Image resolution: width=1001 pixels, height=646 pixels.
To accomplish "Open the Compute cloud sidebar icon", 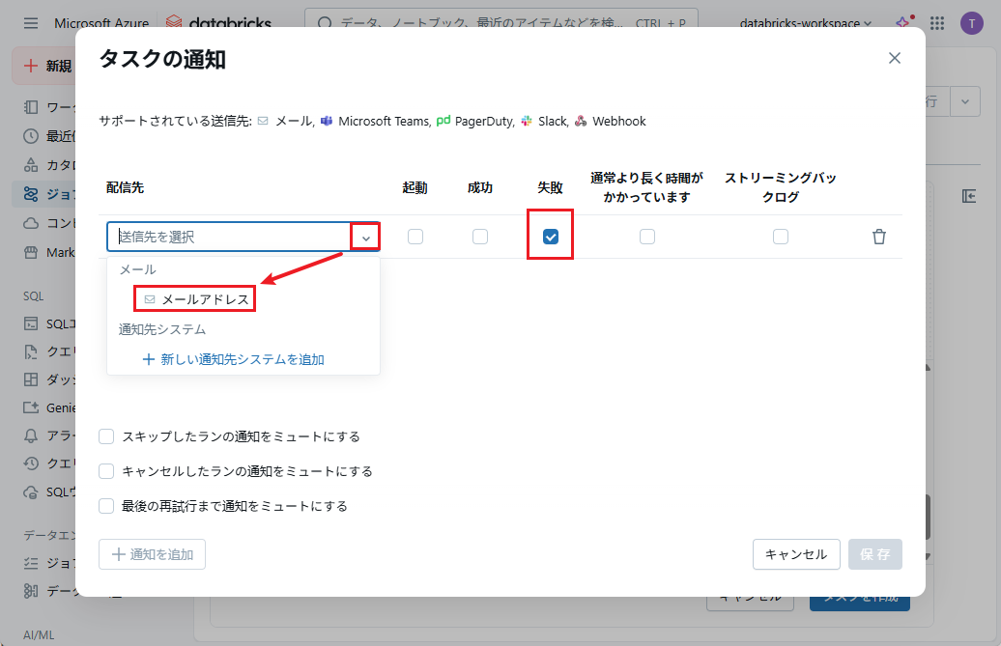I will (31, 223).
